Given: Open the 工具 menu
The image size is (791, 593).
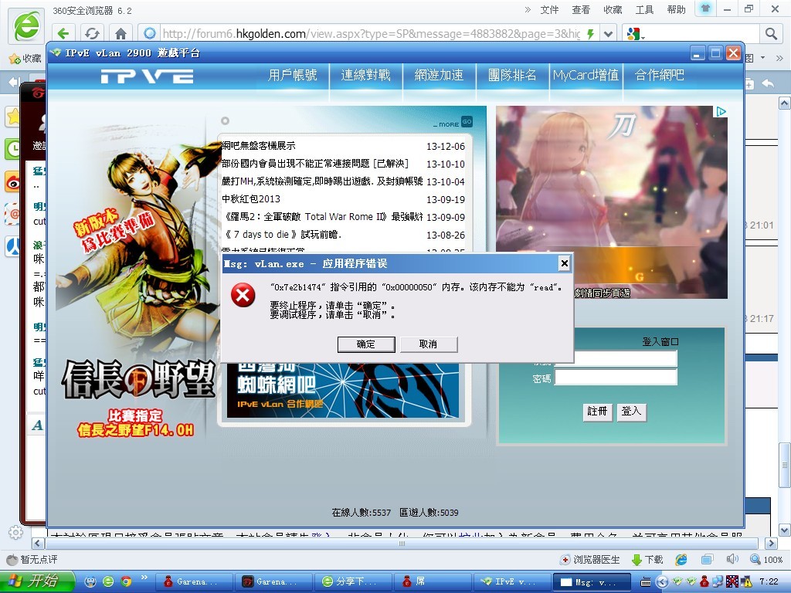Looking at the screenshot, I should (x=644, y=10).
